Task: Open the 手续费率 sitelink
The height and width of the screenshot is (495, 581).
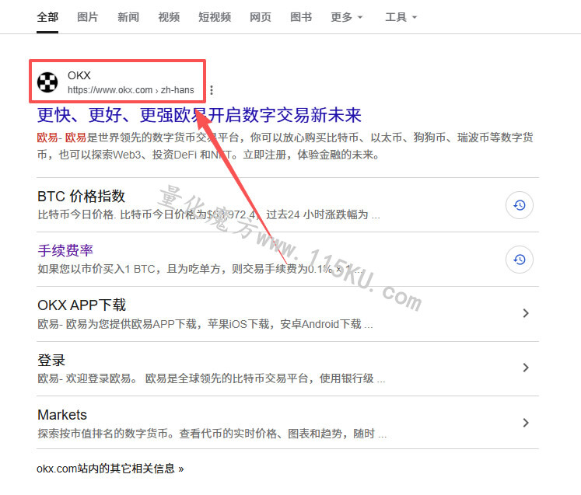Action: (65, 251)
